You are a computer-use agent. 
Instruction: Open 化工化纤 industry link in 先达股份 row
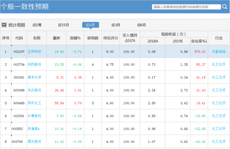(219, 90)
